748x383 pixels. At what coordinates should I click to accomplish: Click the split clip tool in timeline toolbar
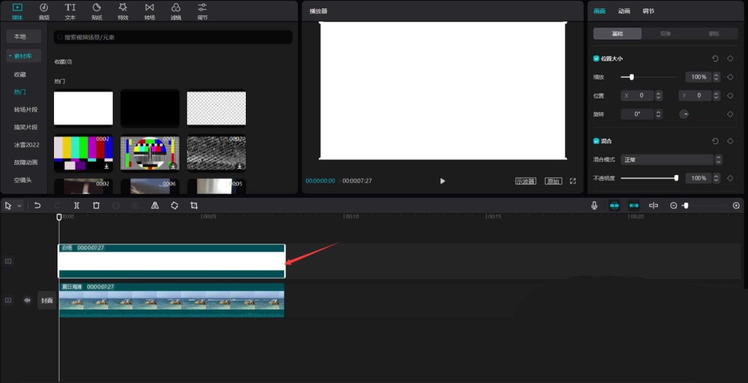[x=76, y=206]
